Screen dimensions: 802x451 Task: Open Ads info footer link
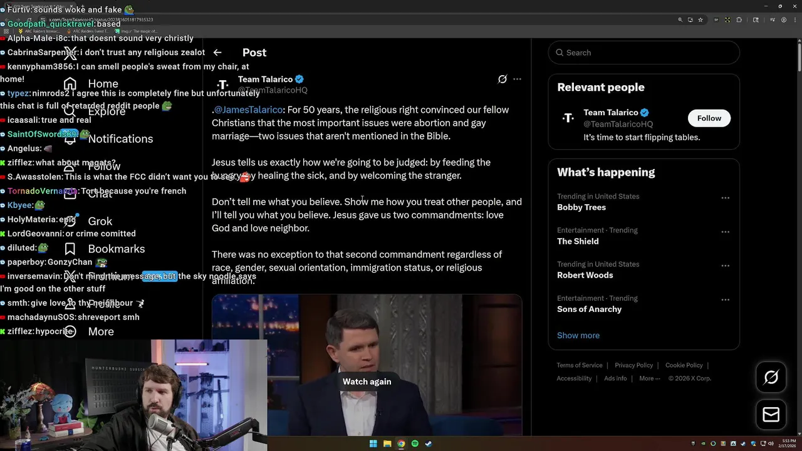click(615, 378)
